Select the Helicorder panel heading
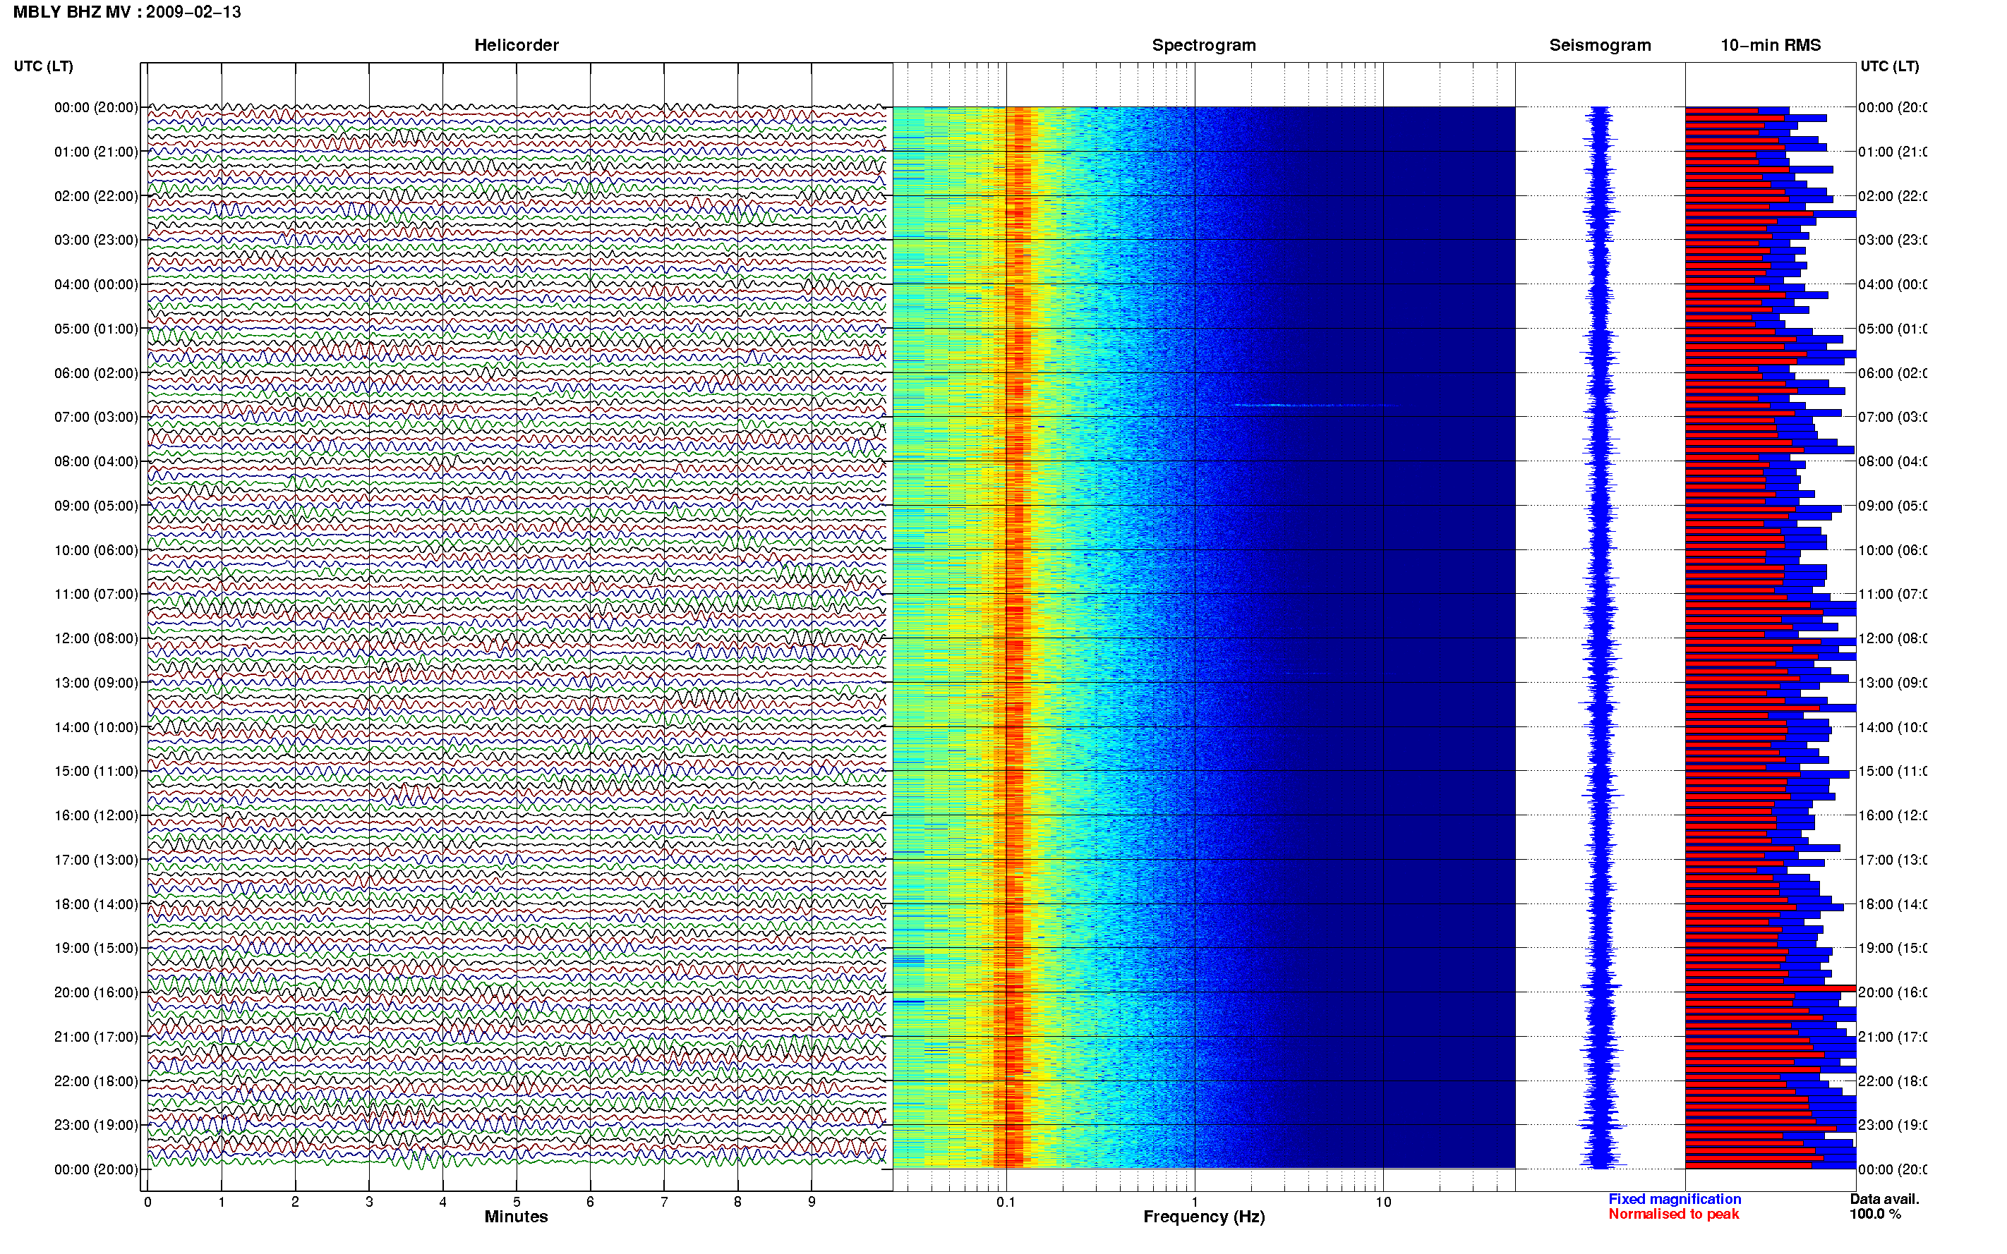 point(516,46)
